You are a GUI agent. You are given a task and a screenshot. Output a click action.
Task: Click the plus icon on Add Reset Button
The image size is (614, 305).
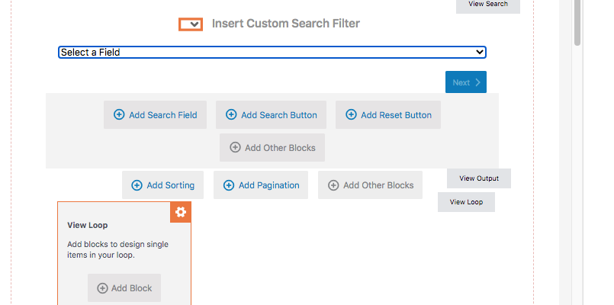click(351, 115)
